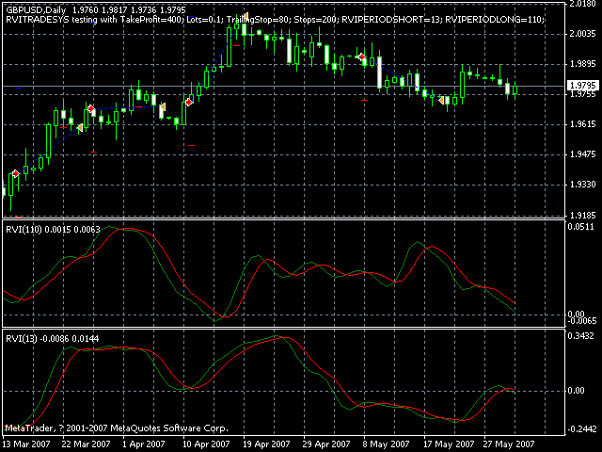The image size is (602, 452).
Task: Click the yellow arrow marker near 17 May 2007
Action: [442, 99]
